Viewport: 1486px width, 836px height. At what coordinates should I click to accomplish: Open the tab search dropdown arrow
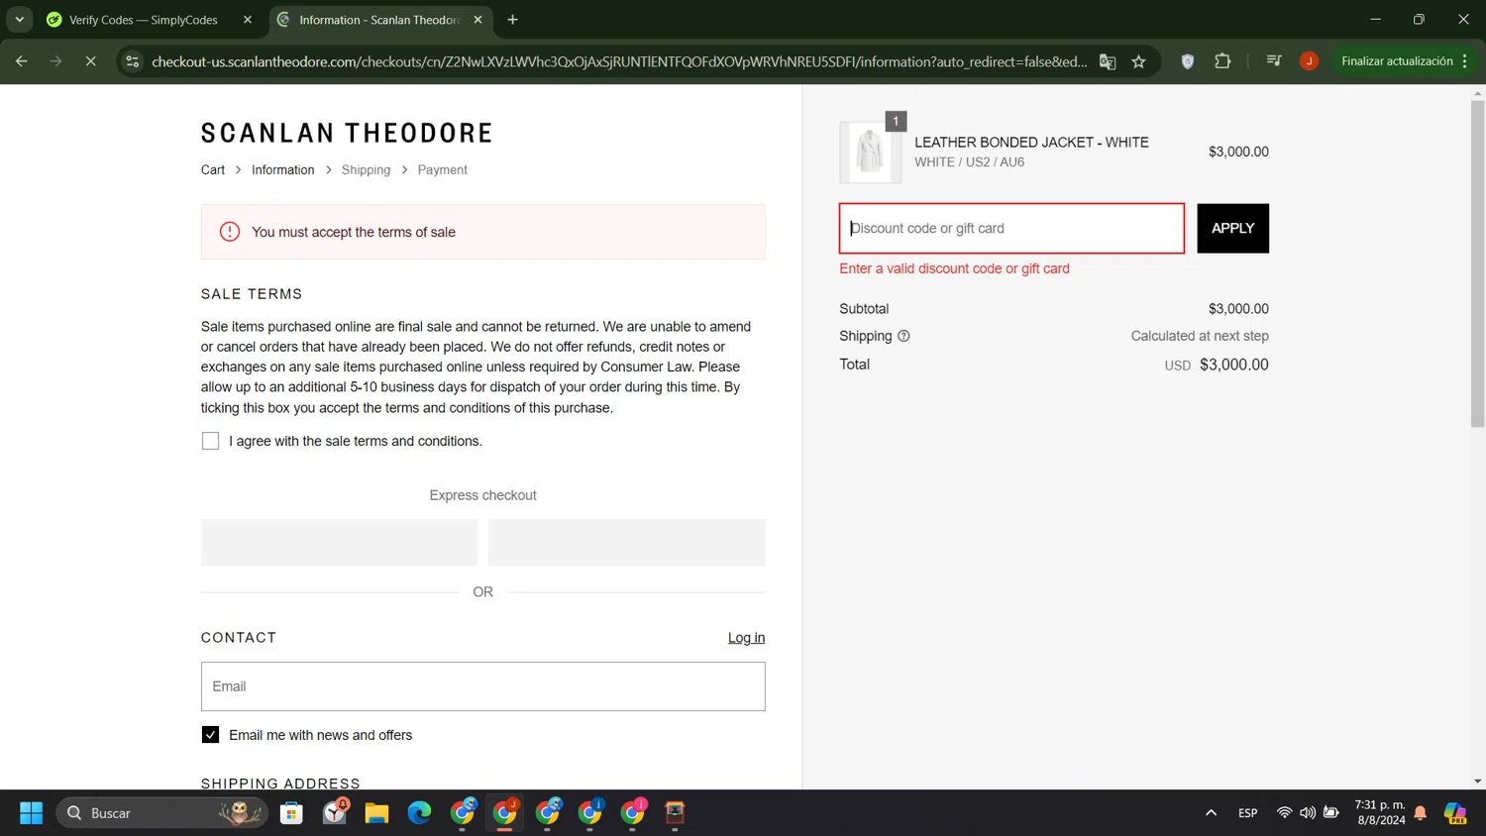pyautogui.click(x=20, y=20)
